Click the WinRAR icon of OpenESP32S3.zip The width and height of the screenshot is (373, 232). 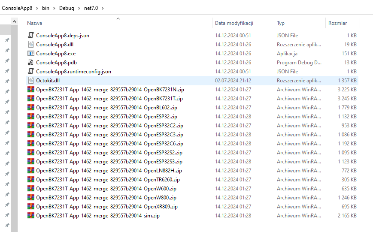31,162
